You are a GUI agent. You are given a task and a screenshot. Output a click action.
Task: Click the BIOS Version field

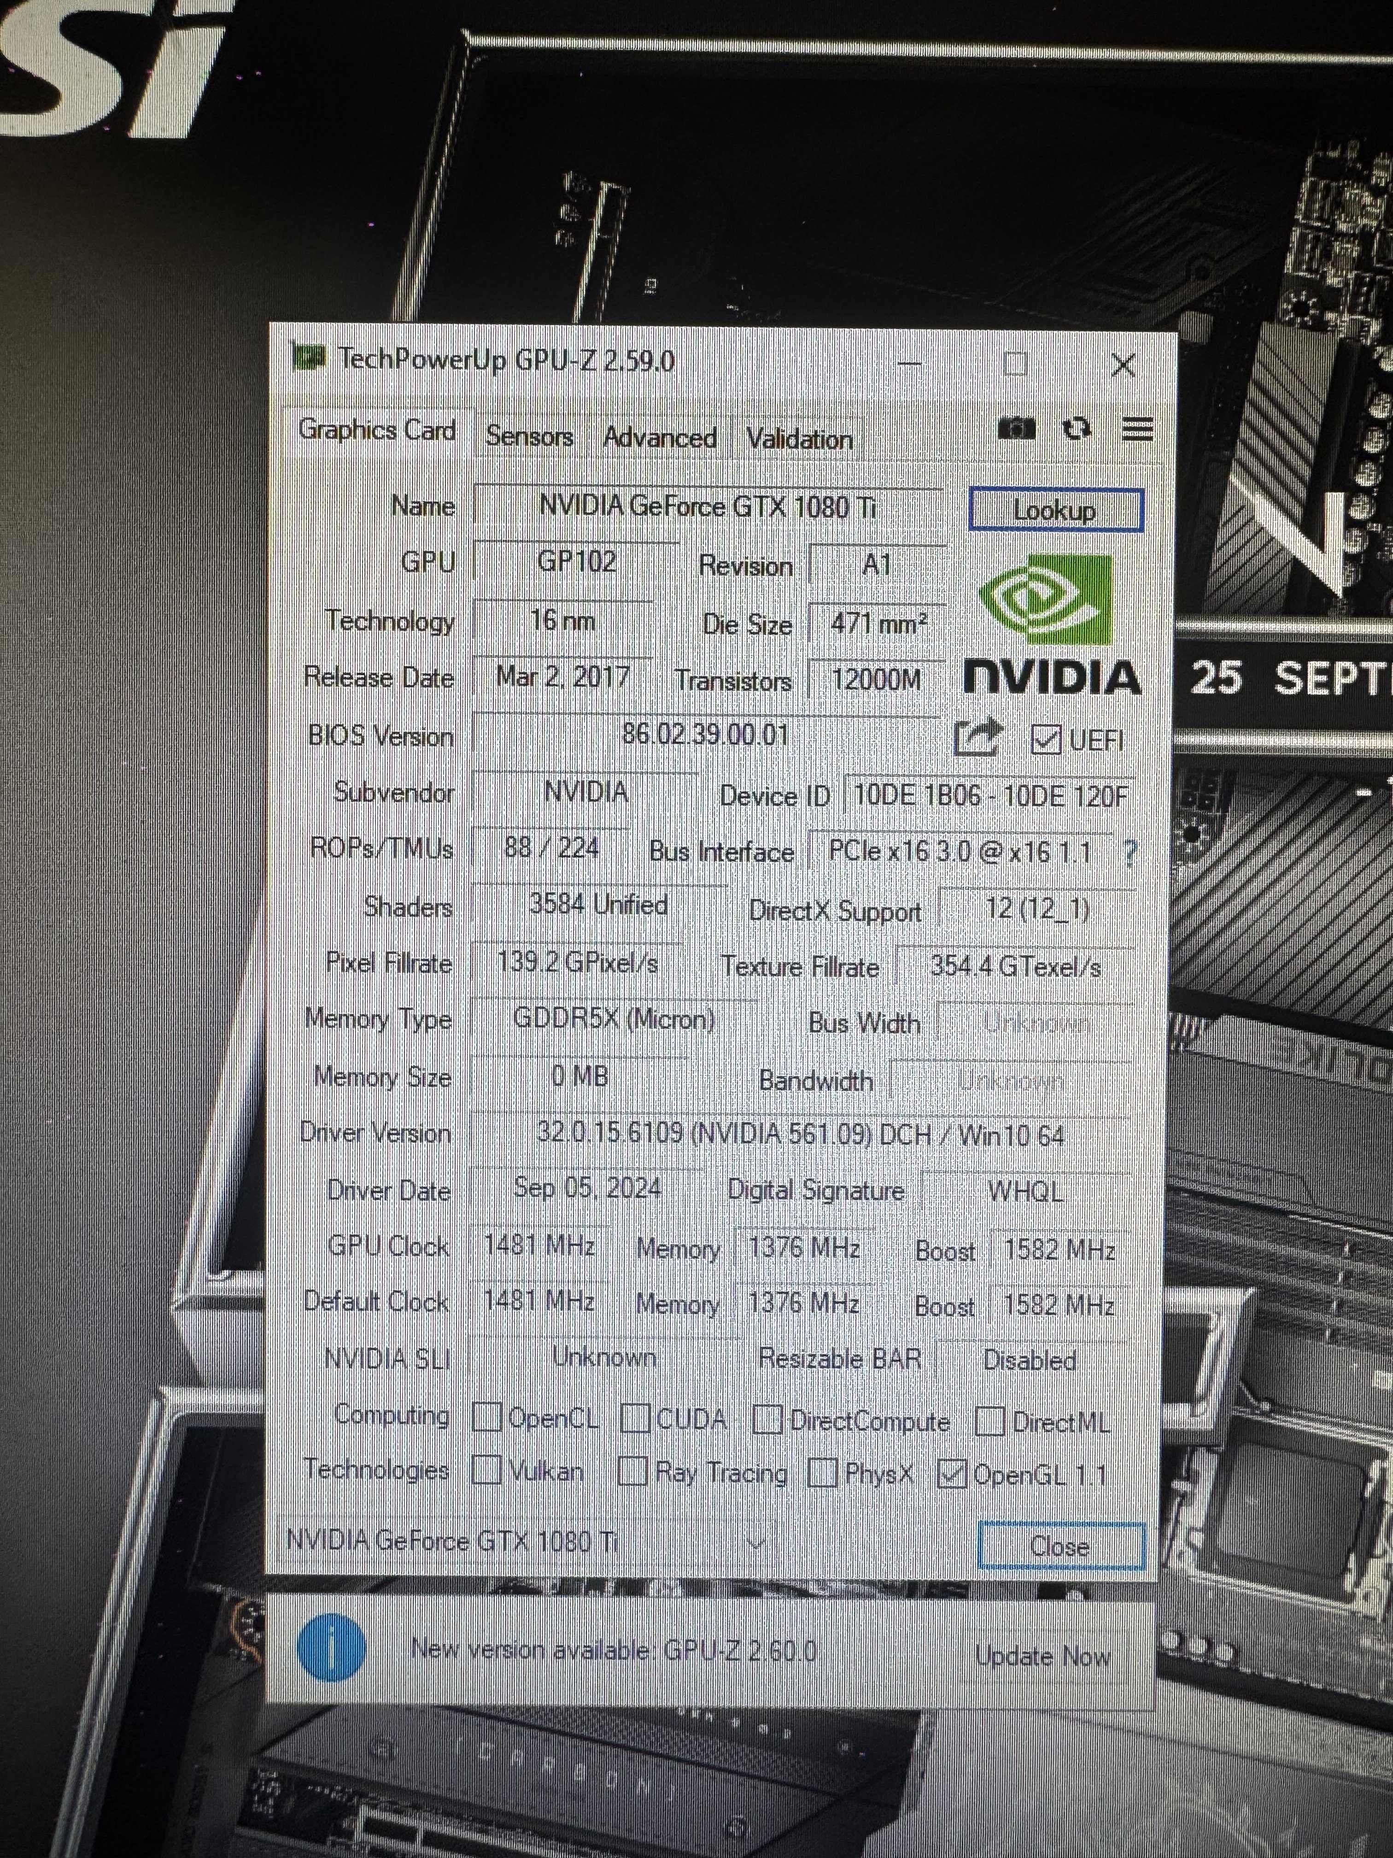705,735
